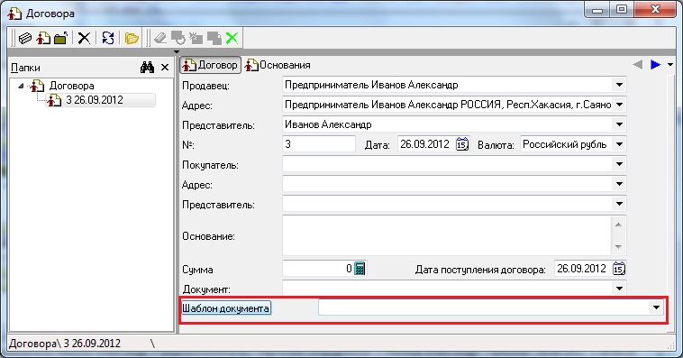
Task: Minimize the Договора window
Action: pos(597,9)
